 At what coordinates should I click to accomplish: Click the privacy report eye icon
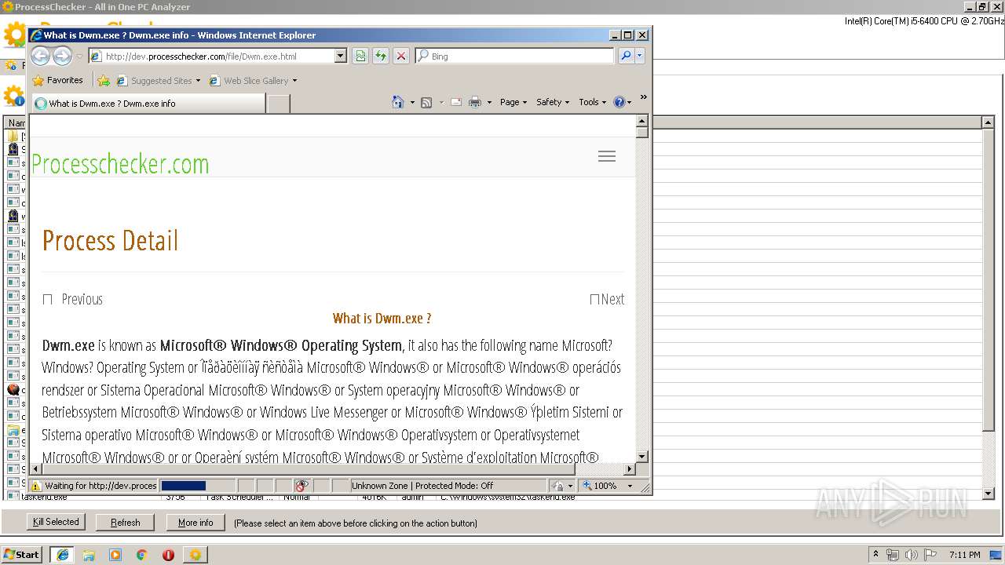pos(302,486)
